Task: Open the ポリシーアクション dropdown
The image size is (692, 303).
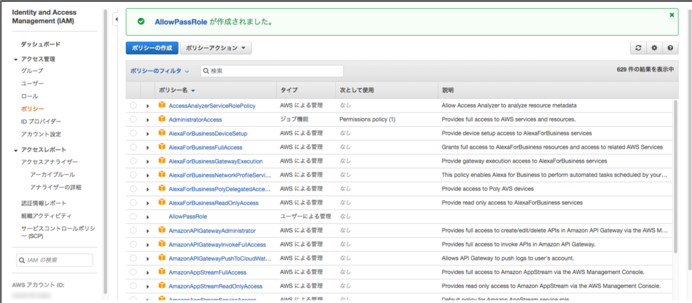Action: [x=216, y=48]
